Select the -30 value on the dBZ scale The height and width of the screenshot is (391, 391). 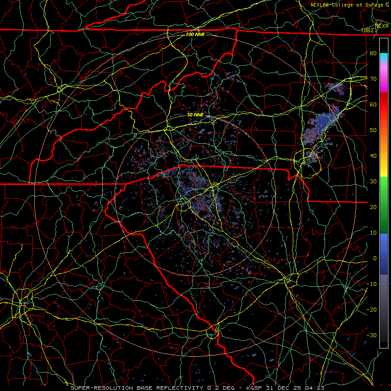[372, 335]
